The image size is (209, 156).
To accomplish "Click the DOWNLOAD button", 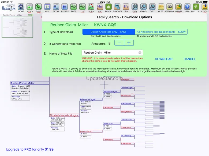I will [163, 59].
